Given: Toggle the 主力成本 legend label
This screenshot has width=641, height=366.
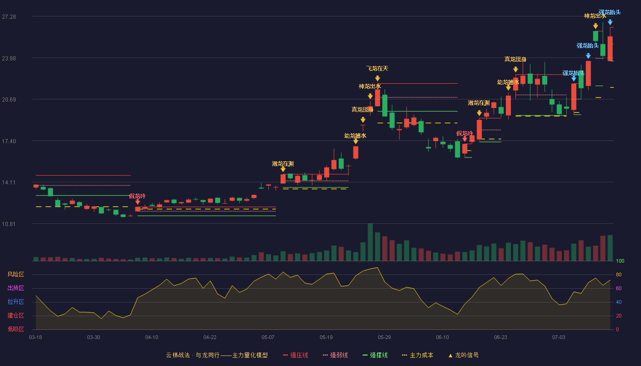Looking at the screenshot, I should pos(421,355).
